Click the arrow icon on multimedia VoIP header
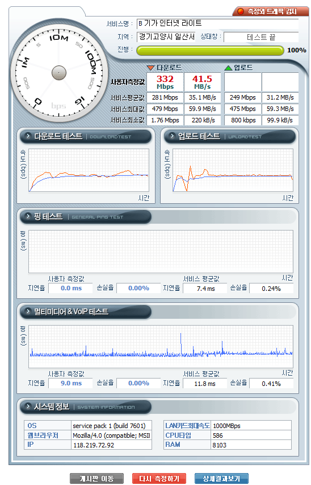The height and width of the screenshot is (485, 311). tap(28, 311)
